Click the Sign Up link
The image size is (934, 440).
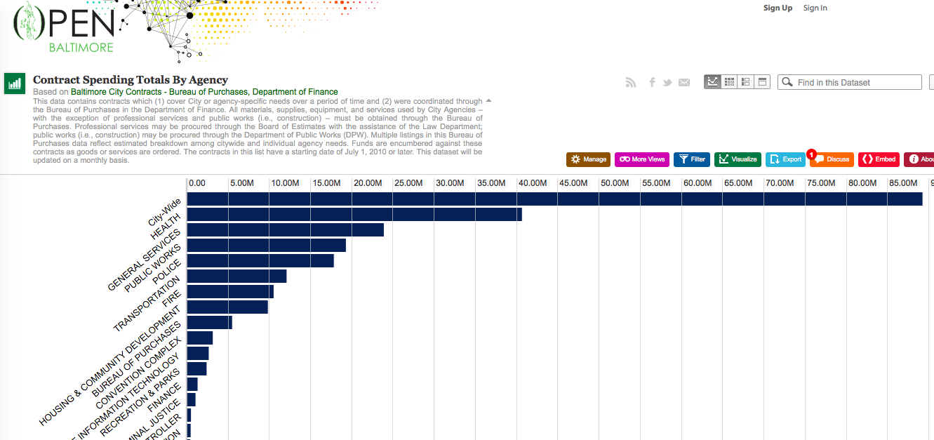tap(778, 8)
